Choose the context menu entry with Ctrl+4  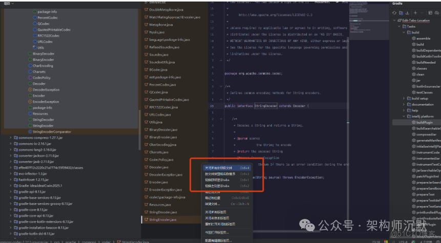[227, 168]
